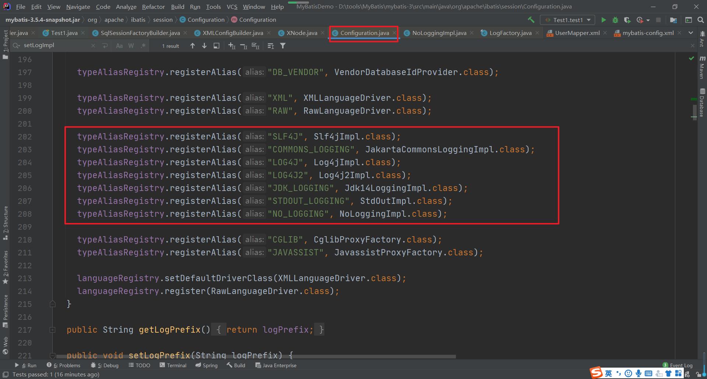This screenshot has height=379, width=707.
Task: Select all occurrences icon in find bar
Action: [x=256, y=46]
